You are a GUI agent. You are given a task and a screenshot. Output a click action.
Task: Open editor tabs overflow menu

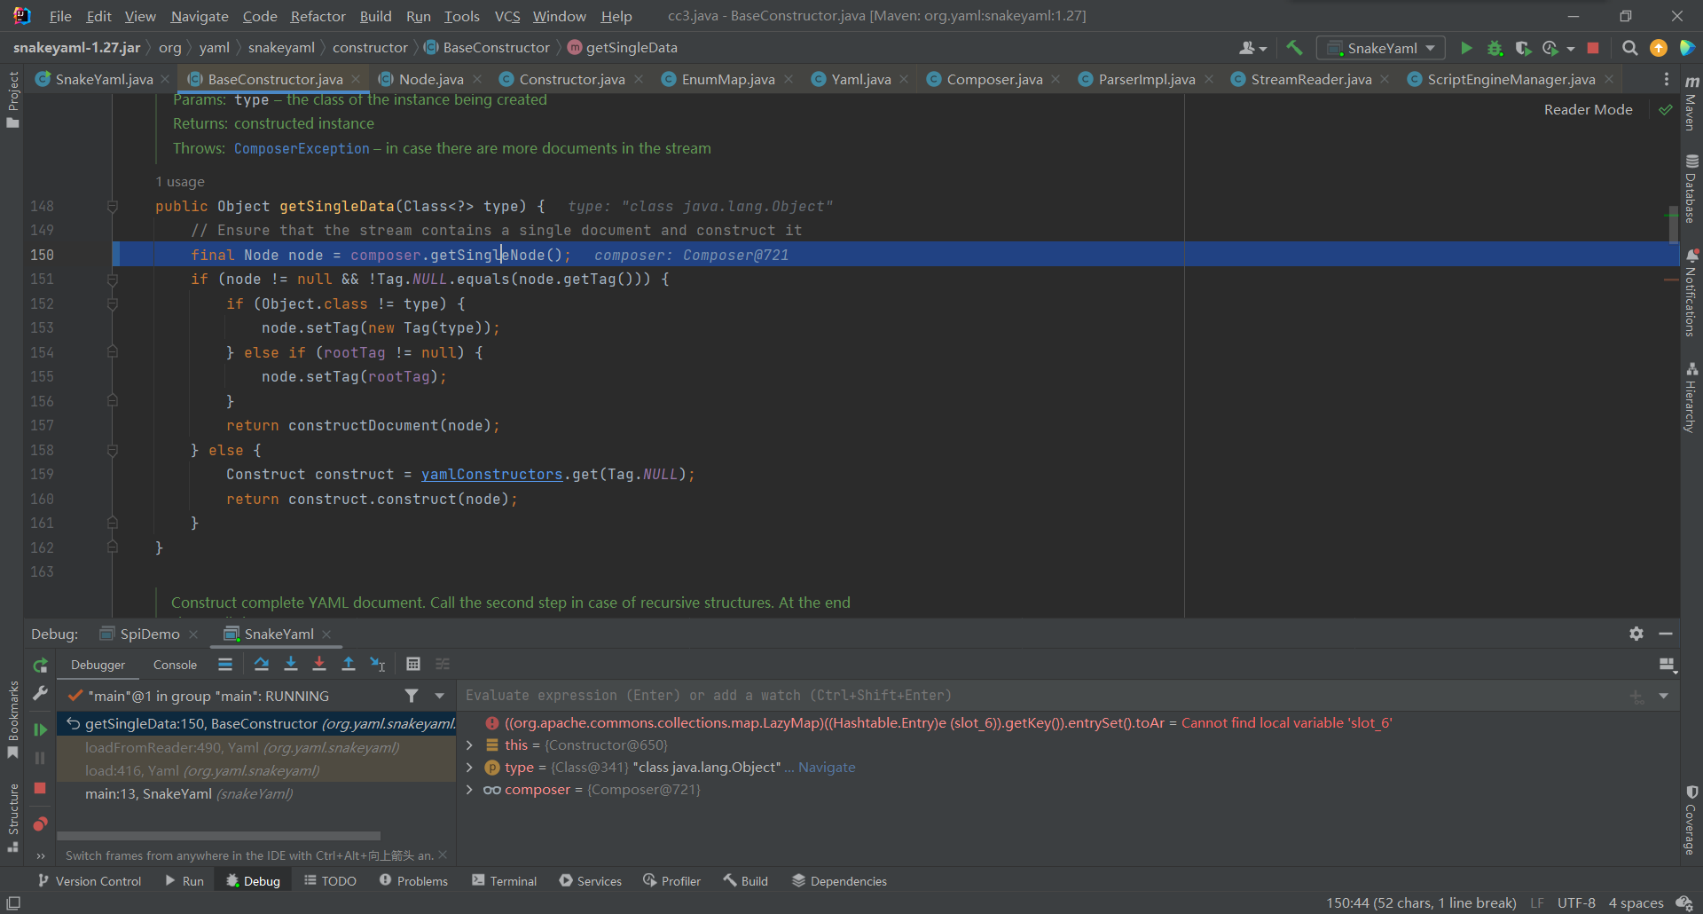pyautogui.click(x=1666, y=79)
